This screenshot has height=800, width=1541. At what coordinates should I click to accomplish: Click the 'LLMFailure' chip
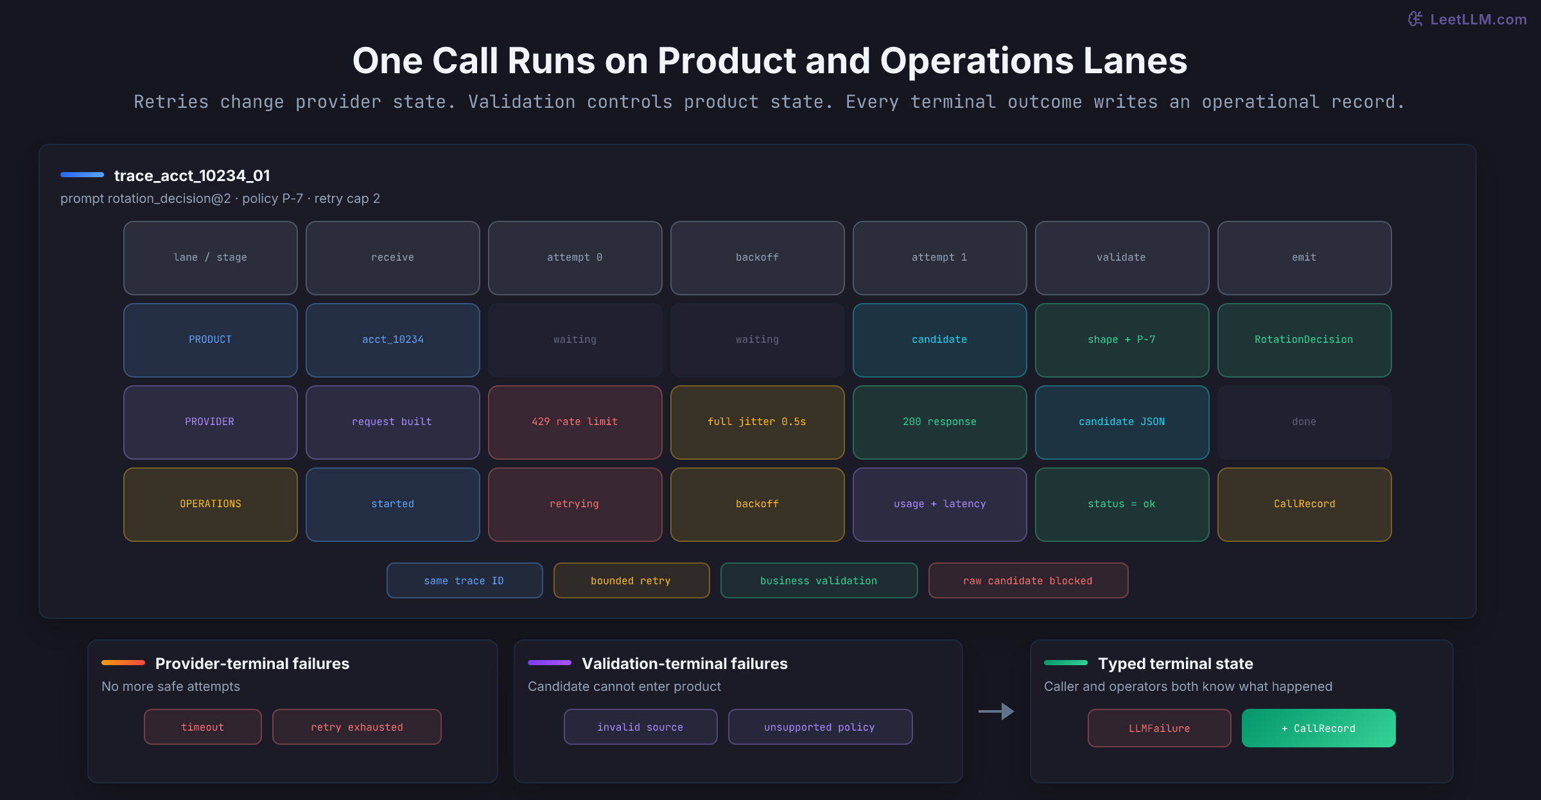pyautogui.click(x=1160, y=728)
